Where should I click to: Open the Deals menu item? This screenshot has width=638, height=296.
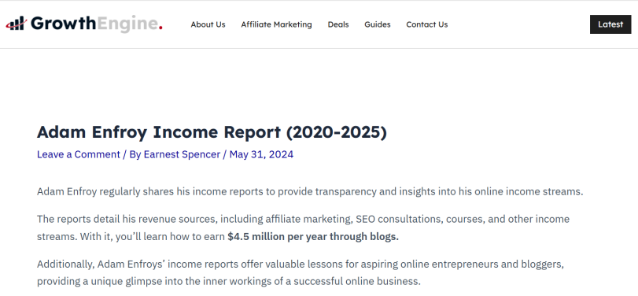338,24
